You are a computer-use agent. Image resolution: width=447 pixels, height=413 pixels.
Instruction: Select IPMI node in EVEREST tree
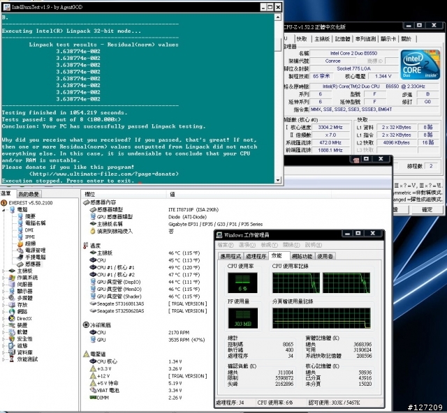click(29, 236)
